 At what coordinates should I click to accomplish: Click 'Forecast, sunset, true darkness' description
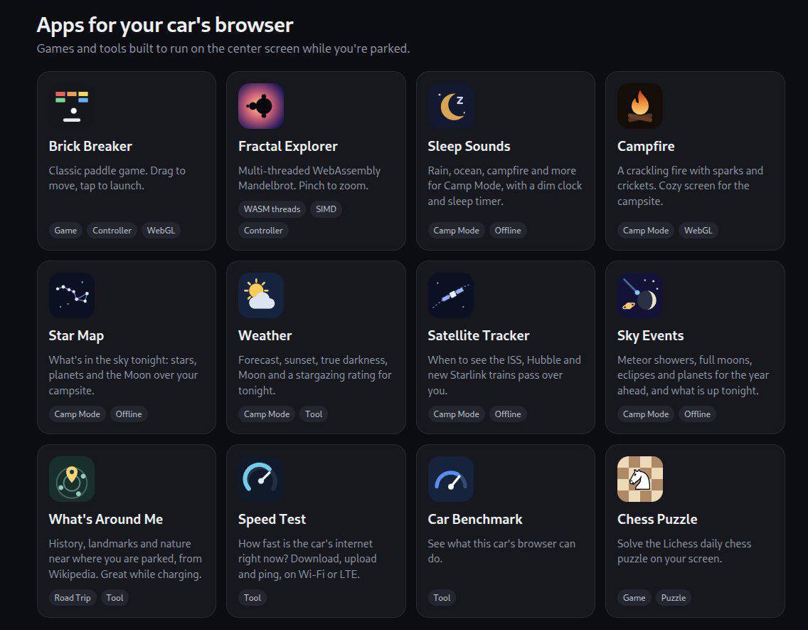pos(315,375)
